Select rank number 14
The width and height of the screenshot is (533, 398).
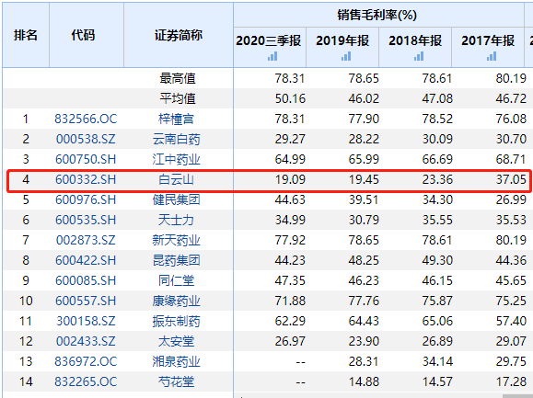coord(26,381)
